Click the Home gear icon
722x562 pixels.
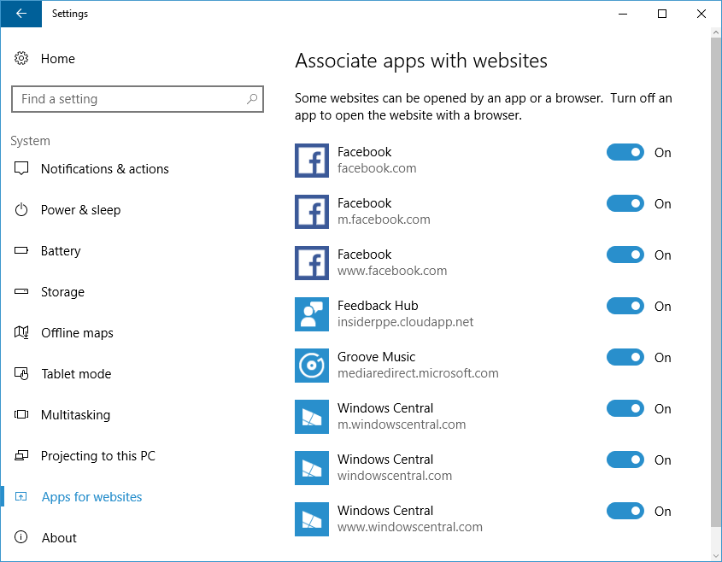(21, 59)
